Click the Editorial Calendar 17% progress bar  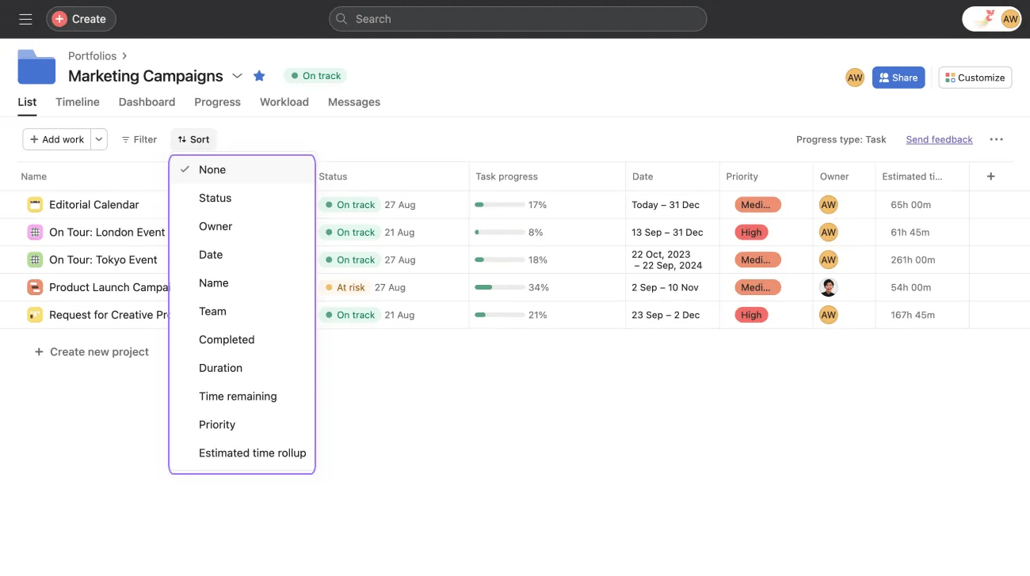pos(499,205)
